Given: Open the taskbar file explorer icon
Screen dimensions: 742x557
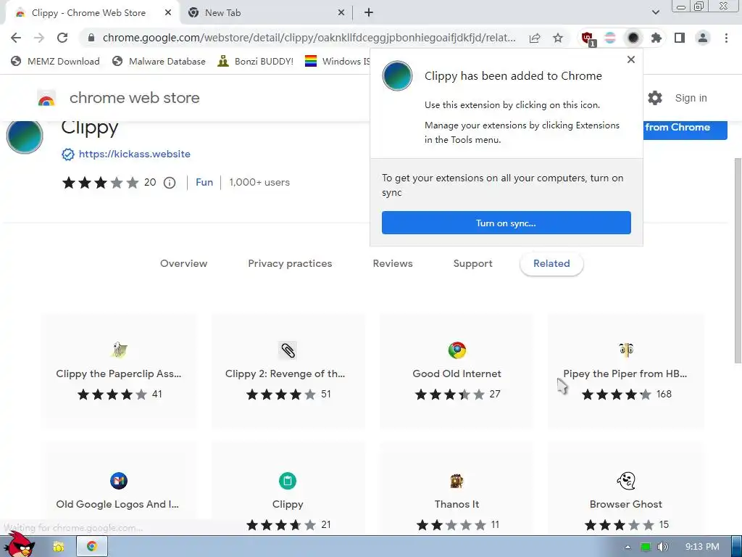Looking at the screenshot, I should tap(59, 547).
